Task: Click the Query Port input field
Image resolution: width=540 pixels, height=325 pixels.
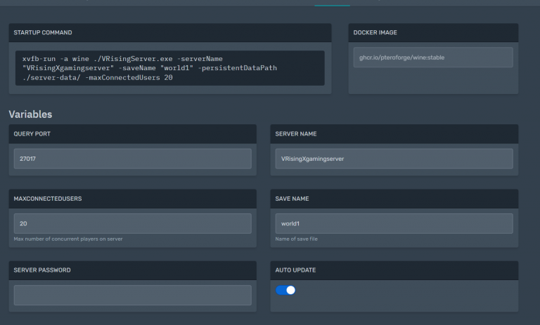Action: [132, 159]
